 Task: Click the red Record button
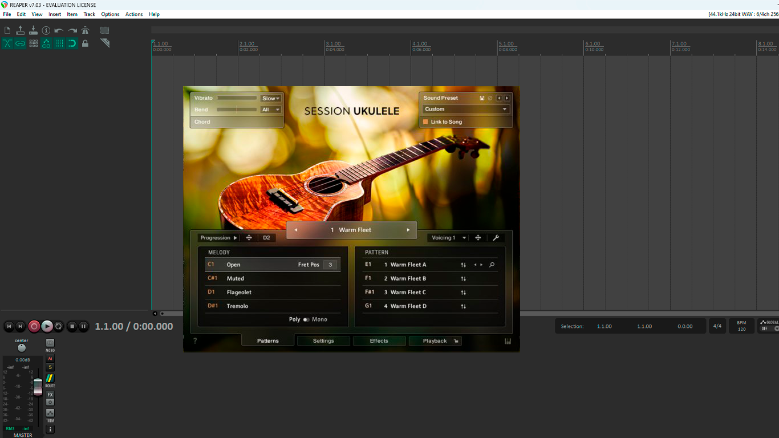34,326
